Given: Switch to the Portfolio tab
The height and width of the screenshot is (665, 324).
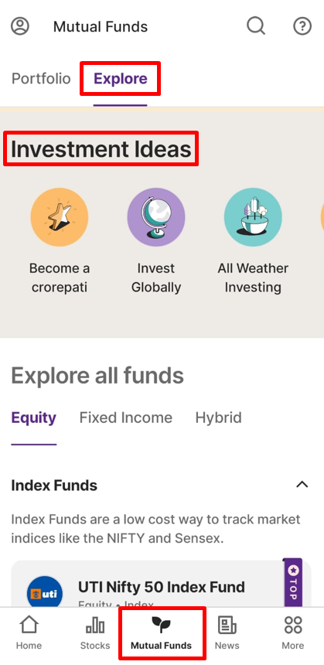Looking at the screenshot, I should coord(41,78).
